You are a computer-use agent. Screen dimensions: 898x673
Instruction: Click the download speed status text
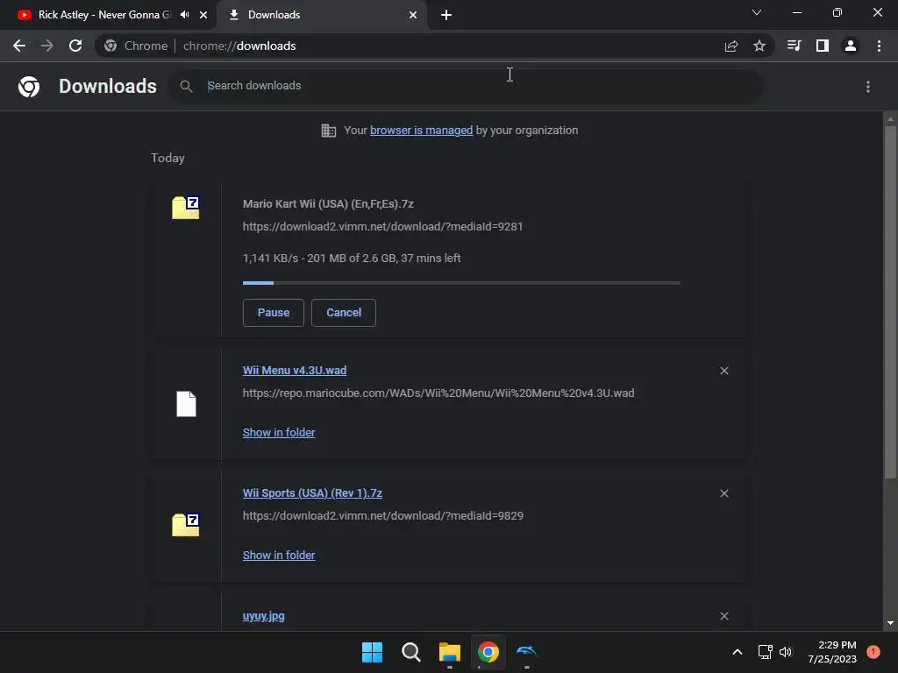(x=352, y=259)
